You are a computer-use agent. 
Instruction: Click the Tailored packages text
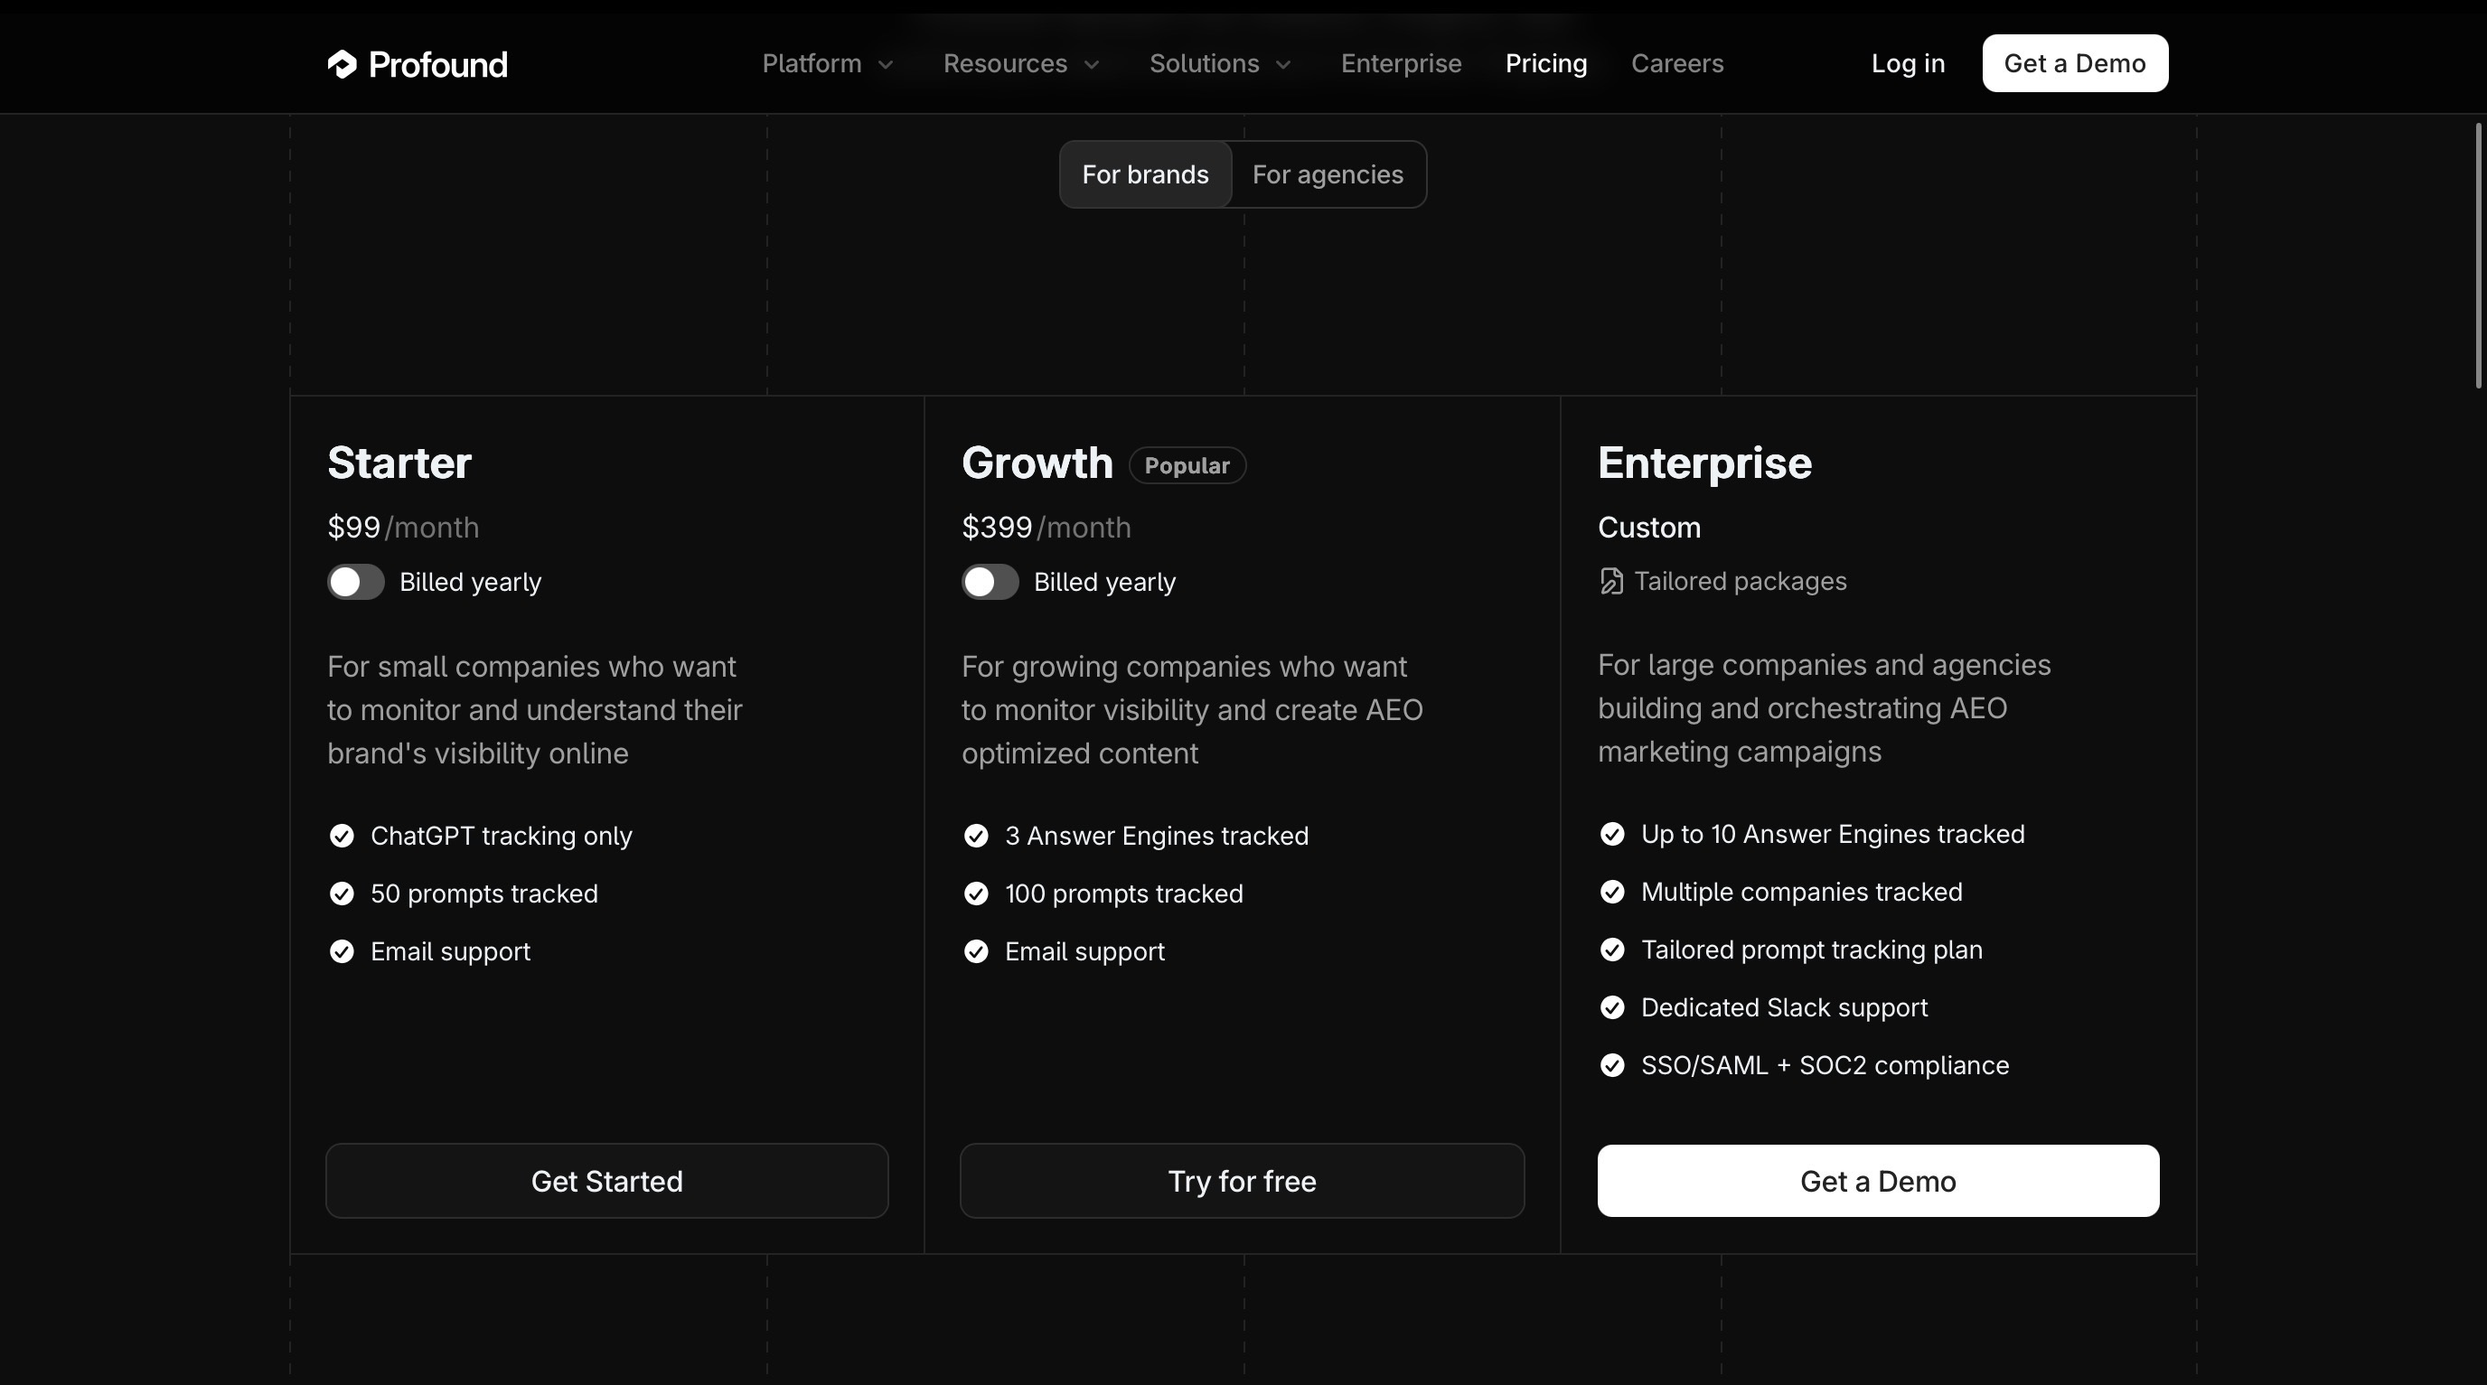click(1740, 581)
